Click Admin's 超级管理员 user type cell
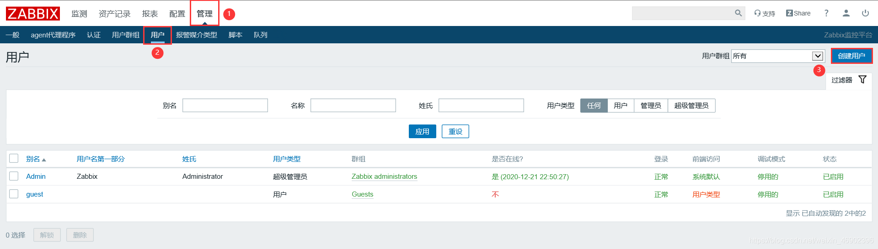The image size is (878, 249). tap(290, 176)
